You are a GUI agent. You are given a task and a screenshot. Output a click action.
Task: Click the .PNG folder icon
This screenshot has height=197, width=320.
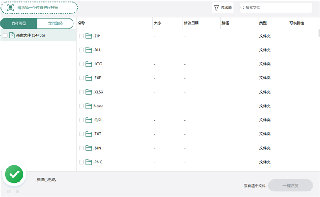pos(89,162)
